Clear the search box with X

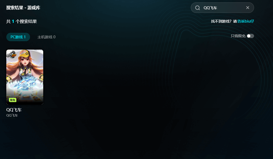pos(248,8)
